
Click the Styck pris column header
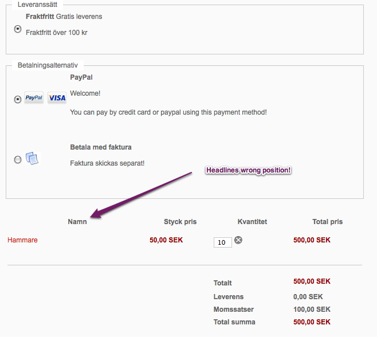coord(180,222)
